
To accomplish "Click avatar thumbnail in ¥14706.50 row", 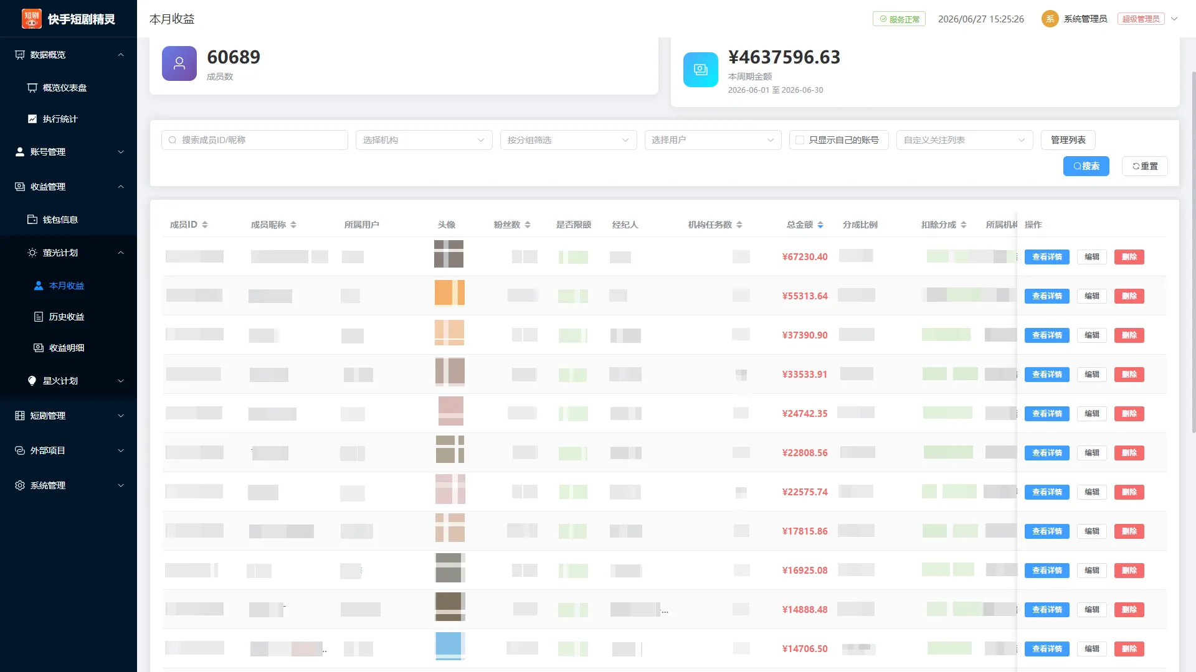I will click(450, 646).
